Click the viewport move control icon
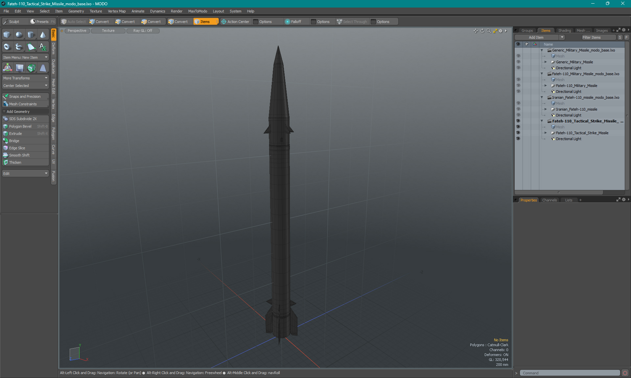Image resolution: width=631 pixels, height=378 pixels. pyautogui.click(x=476, y=31)
